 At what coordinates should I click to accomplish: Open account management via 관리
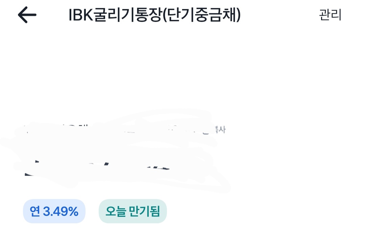[330, 15]
